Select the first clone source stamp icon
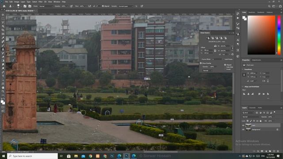The width and height of the screenshot is (283, 159). pyautogui.click(x=208, y=38)
